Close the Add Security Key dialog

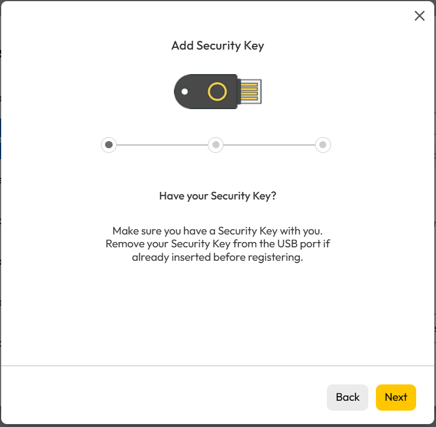(419, 16)
